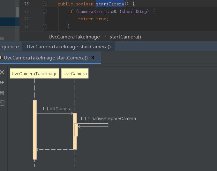217x171 pixels.
Task: Click the fold end marker on line 78
Action: 45,26
